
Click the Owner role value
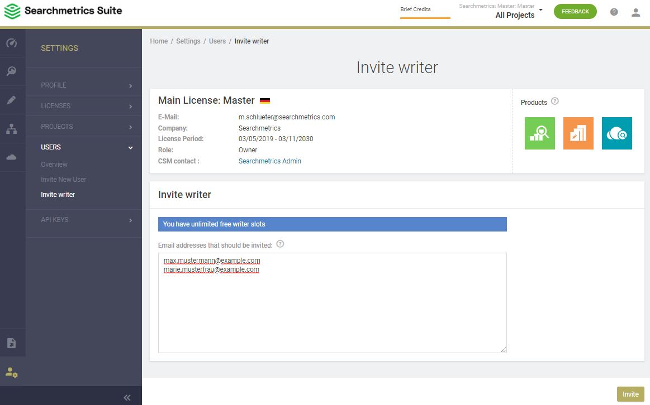248,150
